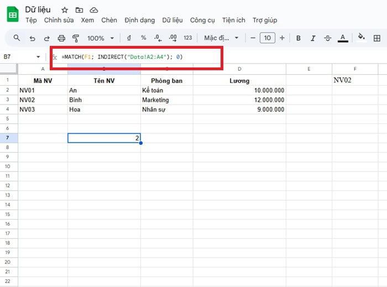Open the name box dropdown arrow

(38, 57)
